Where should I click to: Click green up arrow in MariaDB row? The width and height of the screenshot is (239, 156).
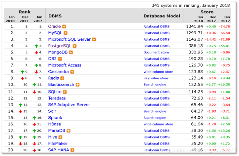coord(34,131)
